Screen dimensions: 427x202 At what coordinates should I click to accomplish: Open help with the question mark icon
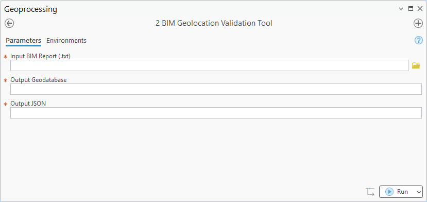(x=419, y=41)
